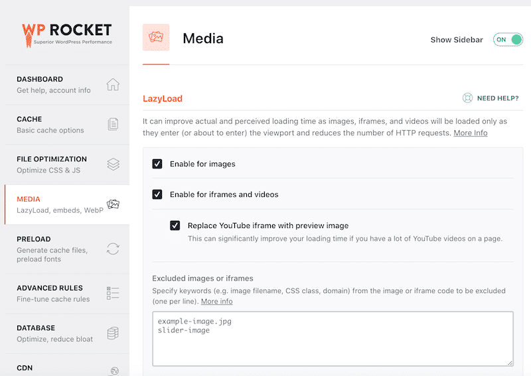Open the DATABASE menu item
The height and width of the screenshot is (376, 531).
(x=67, y=334)
